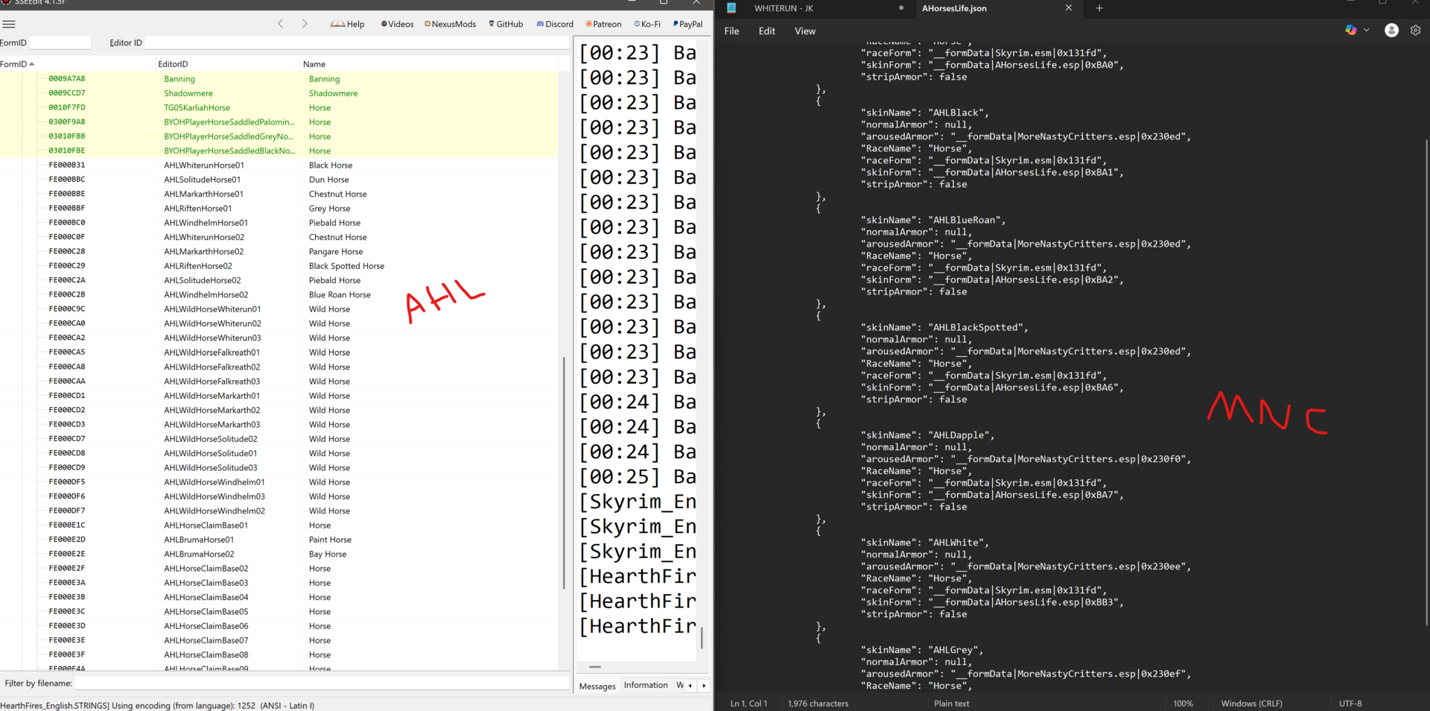Click the 1,976 characters status entry
The width and height of the screenshot is (1430, 711).
click(x=818, y=704)
